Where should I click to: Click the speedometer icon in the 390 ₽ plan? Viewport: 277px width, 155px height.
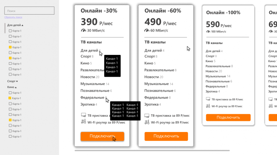click(83, 30)
